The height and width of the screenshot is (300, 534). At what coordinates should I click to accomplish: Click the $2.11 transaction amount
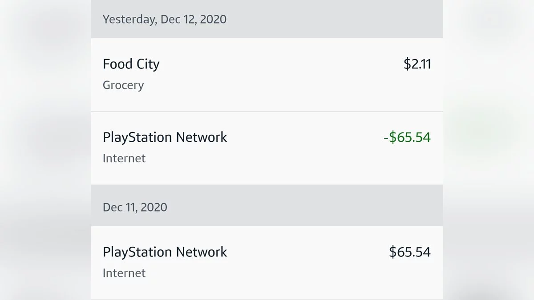417,64
